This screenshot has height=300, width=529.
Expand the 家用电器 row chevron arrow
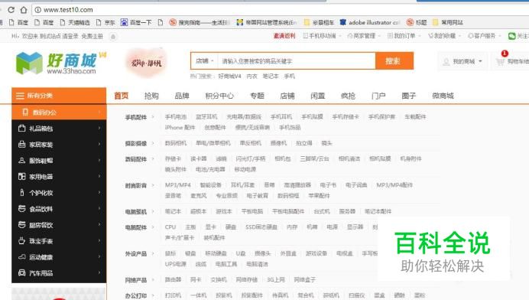99,176
